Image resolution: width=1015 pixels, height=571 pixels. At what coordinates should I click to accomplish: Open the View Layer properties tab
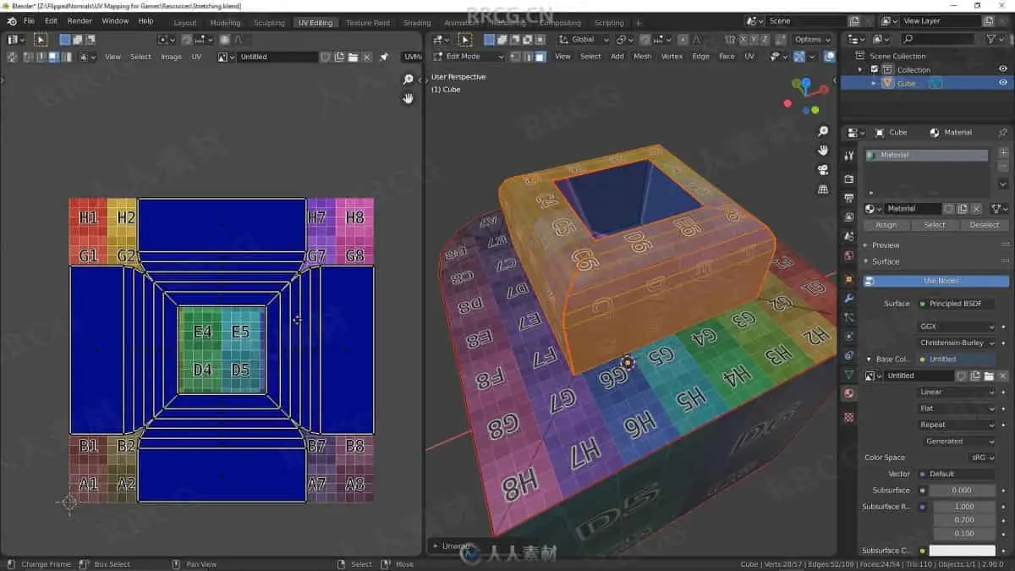point(849,217)
